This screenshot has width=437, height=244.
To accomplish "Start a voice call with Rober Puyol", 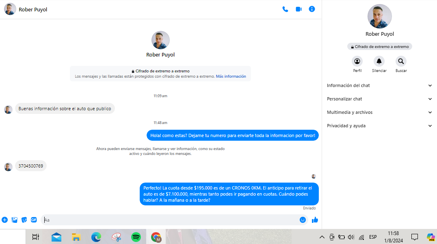I will [285, 9].
